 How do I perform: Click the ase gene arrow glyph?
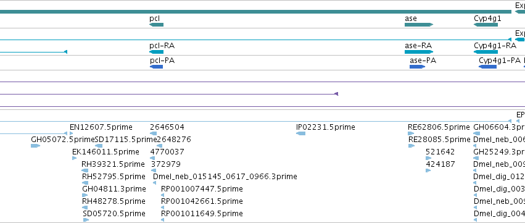point(419,25)
